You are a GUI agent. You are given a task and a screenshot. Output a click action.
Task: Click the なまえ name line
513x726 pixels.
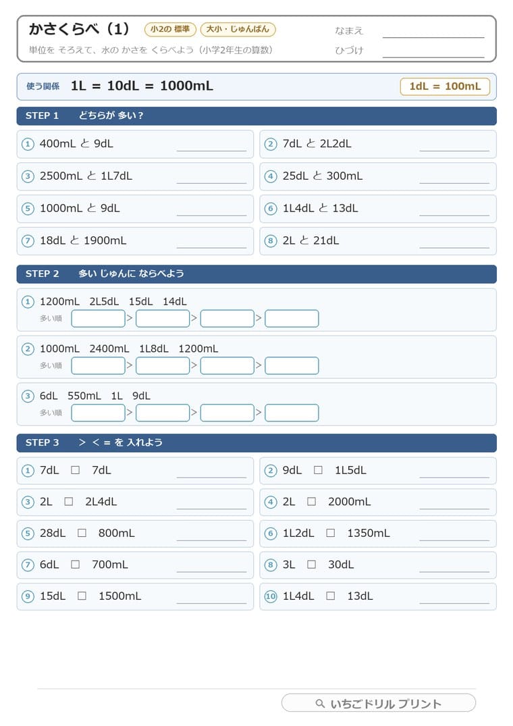click(433, 36)
